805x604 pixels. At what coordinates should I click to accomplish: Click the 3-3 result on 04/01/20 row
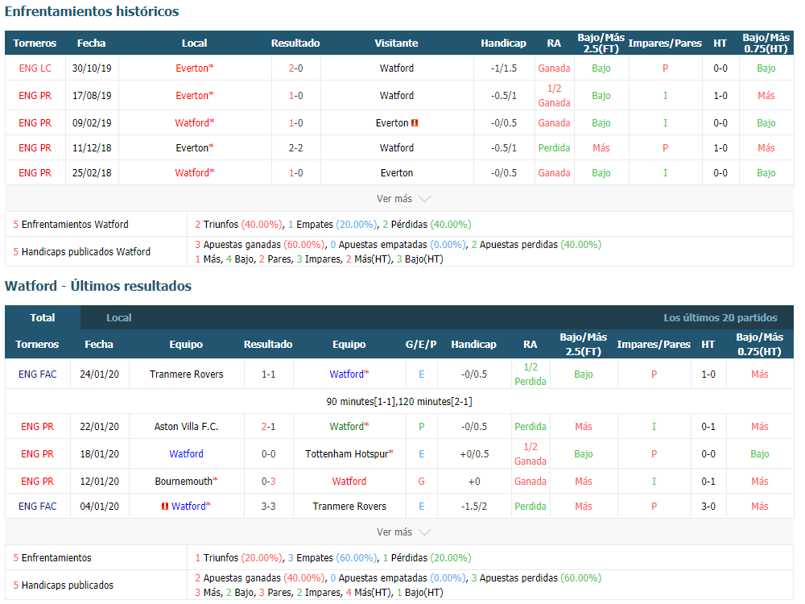(269, 507)
